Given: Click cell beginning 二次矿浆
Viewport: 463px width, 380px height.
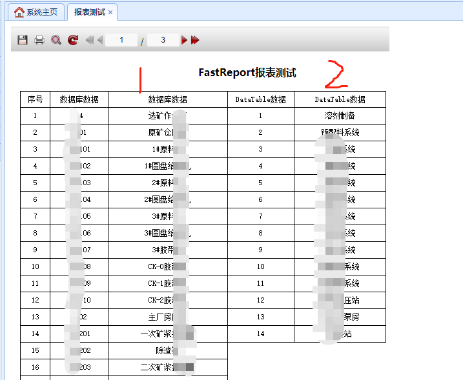Looking at the screenshot, I should point(168,367).
